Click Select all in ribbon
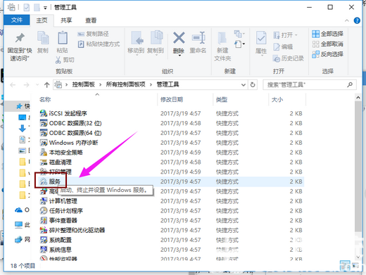Screen dimensions: 366x275 pos(327,34)
